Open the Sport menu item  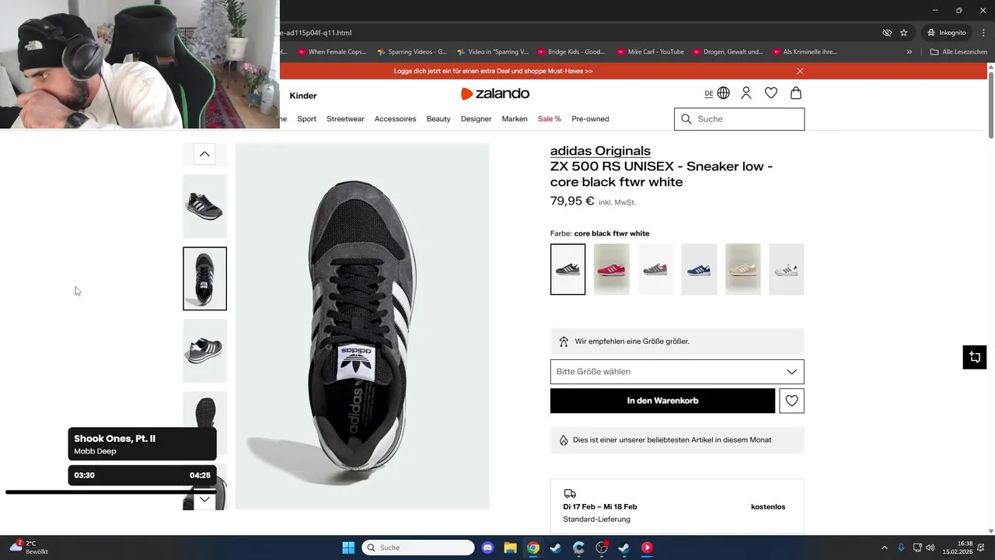[307, 119]
